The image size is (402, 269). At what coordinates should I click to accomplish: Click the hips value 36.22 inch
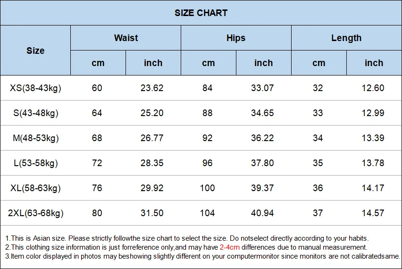pyautogui.click(x=262, y=138)
